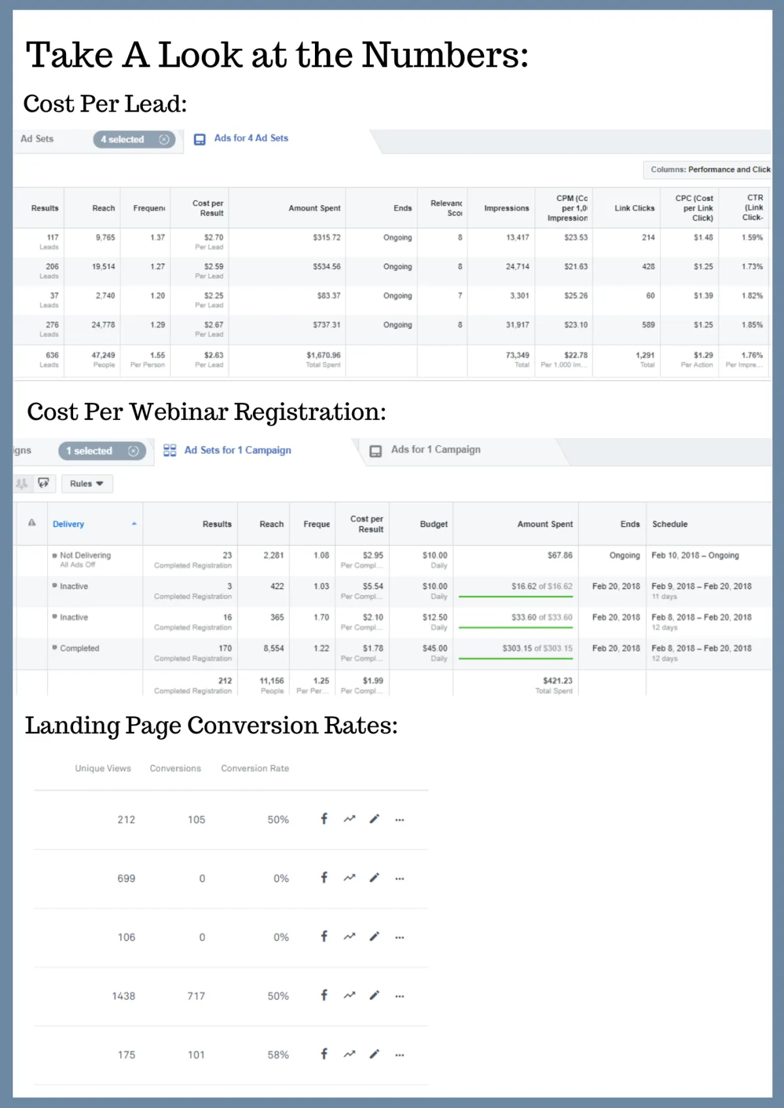Select the Completed delivery ad set row

(x=393, y=654)
